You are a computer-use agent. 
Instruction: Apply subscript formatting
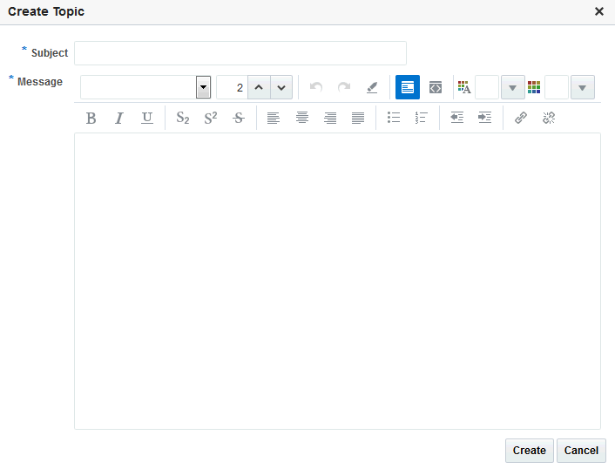tap(183, 118)
